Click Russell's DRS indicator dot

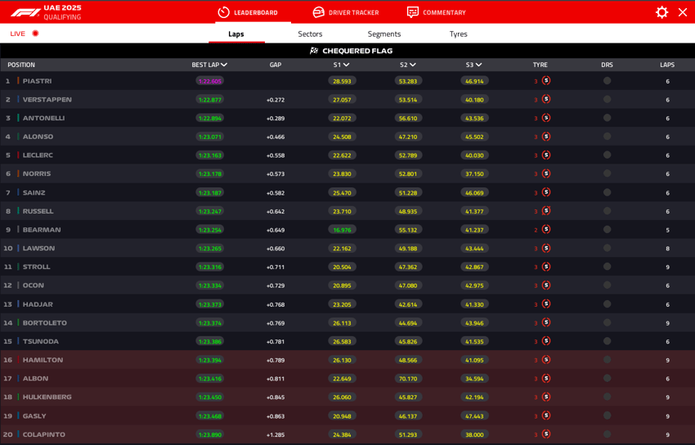(x=607, y=211)
